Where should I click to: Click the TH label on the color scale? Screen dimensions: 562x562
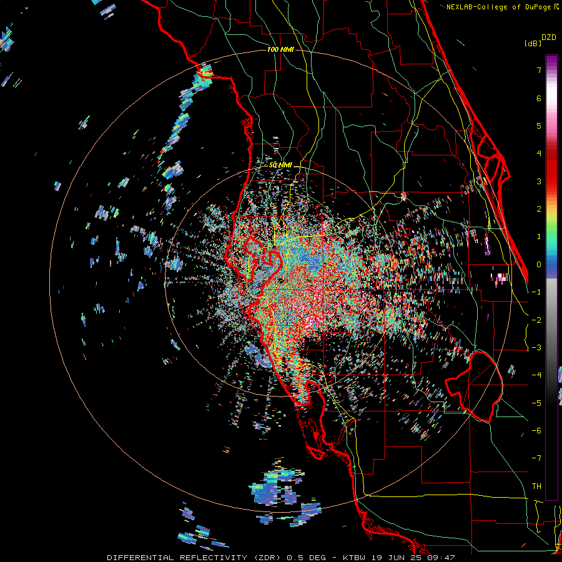click(x=536, y=486)
